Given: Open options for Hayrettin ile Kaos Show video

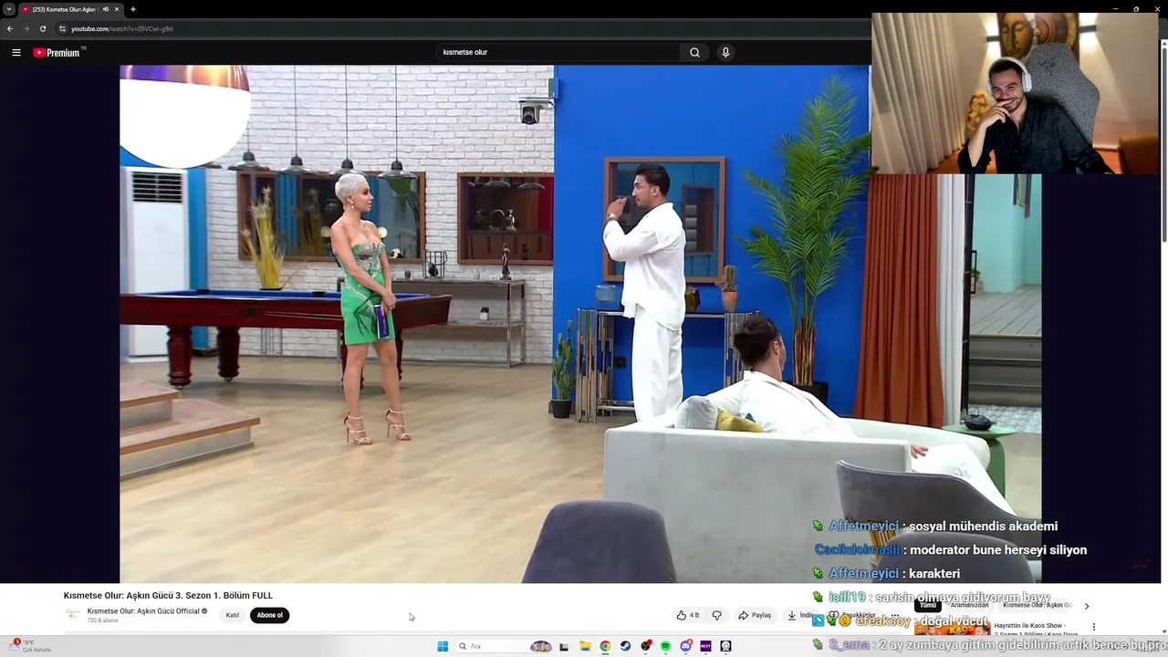Looking at the screenshot, I should click(1093, 627).
